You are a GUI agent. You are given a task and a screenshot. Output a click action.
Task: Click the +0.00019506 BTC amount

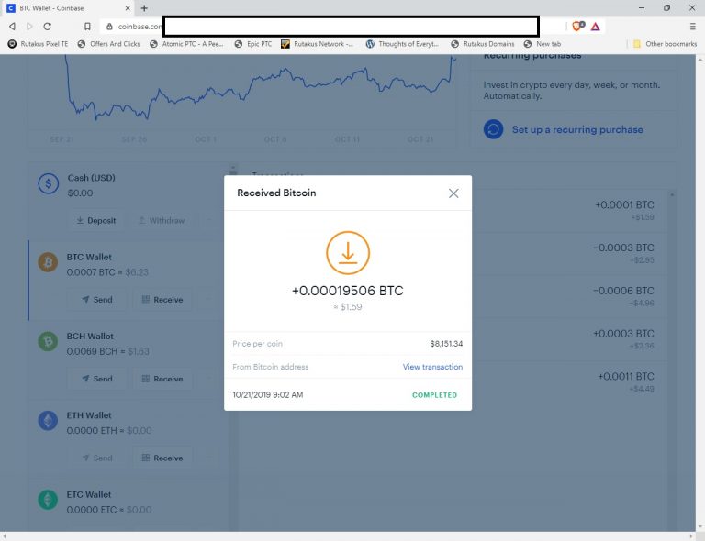348,291
